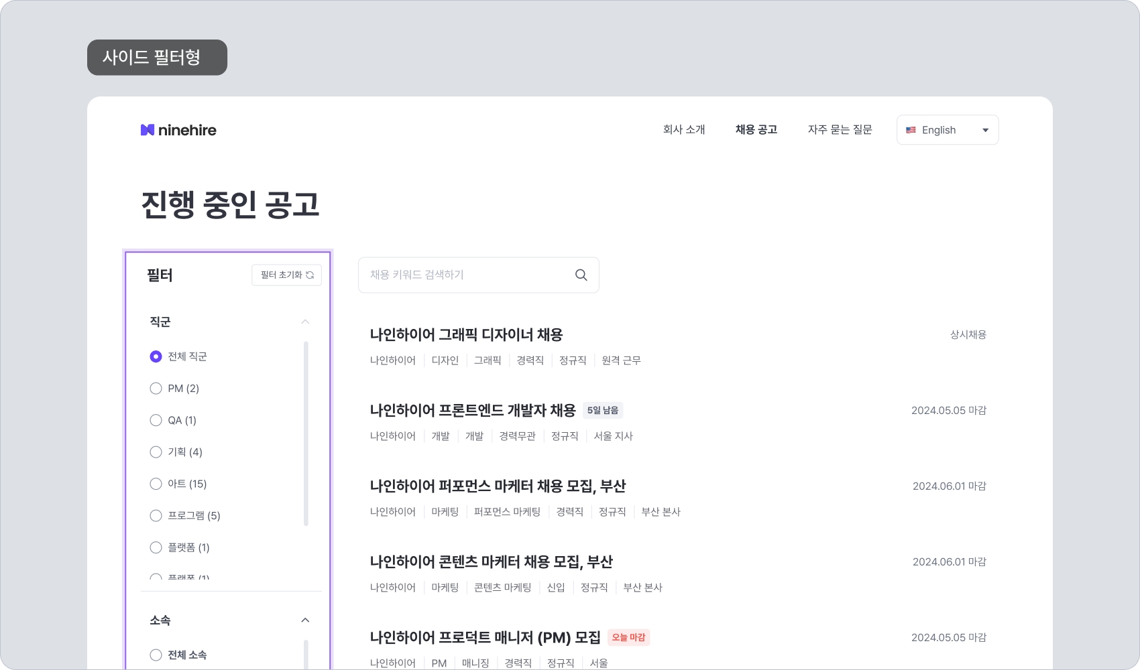1140x670 pixels.
Task: Click the 5일 남음 badge
Action: click(x=603, y=410)
